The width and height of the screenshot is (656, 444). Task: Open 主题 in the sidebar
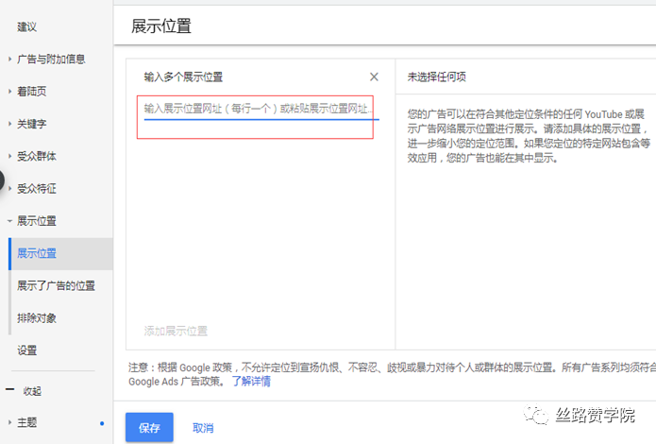point(26,422)
